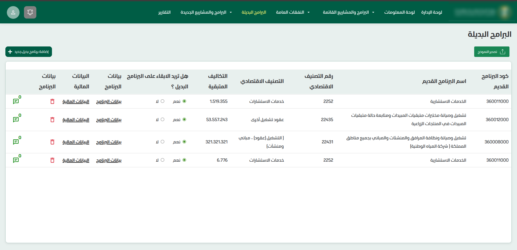This screenshot has width=517, height=250.
Task: Delete the first row program 360011000
Action: tap(52, 102)
